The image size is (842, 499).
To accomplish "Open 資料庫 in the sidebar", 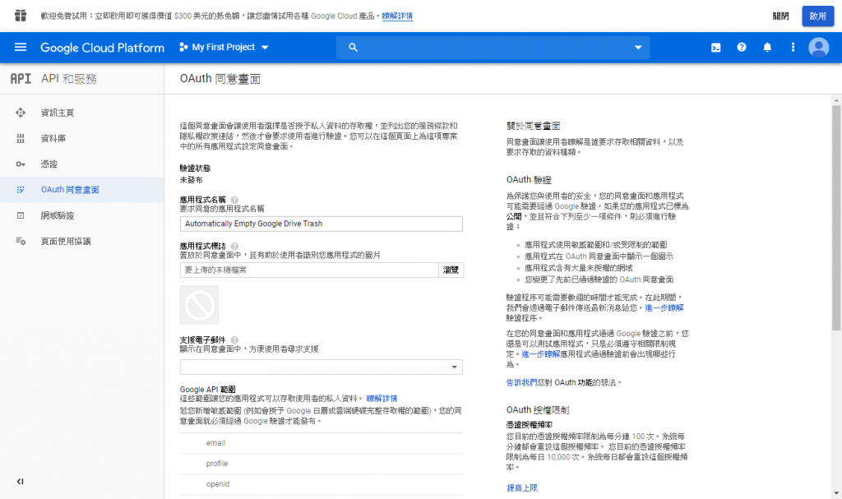I will tap(53, 139).
